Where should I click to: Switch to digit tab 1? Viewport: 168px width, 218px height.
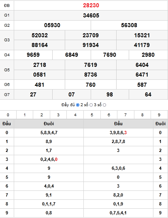[x=25, y=115]
